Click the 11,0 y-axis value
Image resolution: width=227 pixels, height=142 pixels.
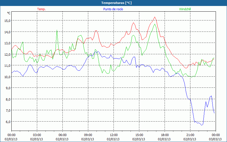(7, 66)
